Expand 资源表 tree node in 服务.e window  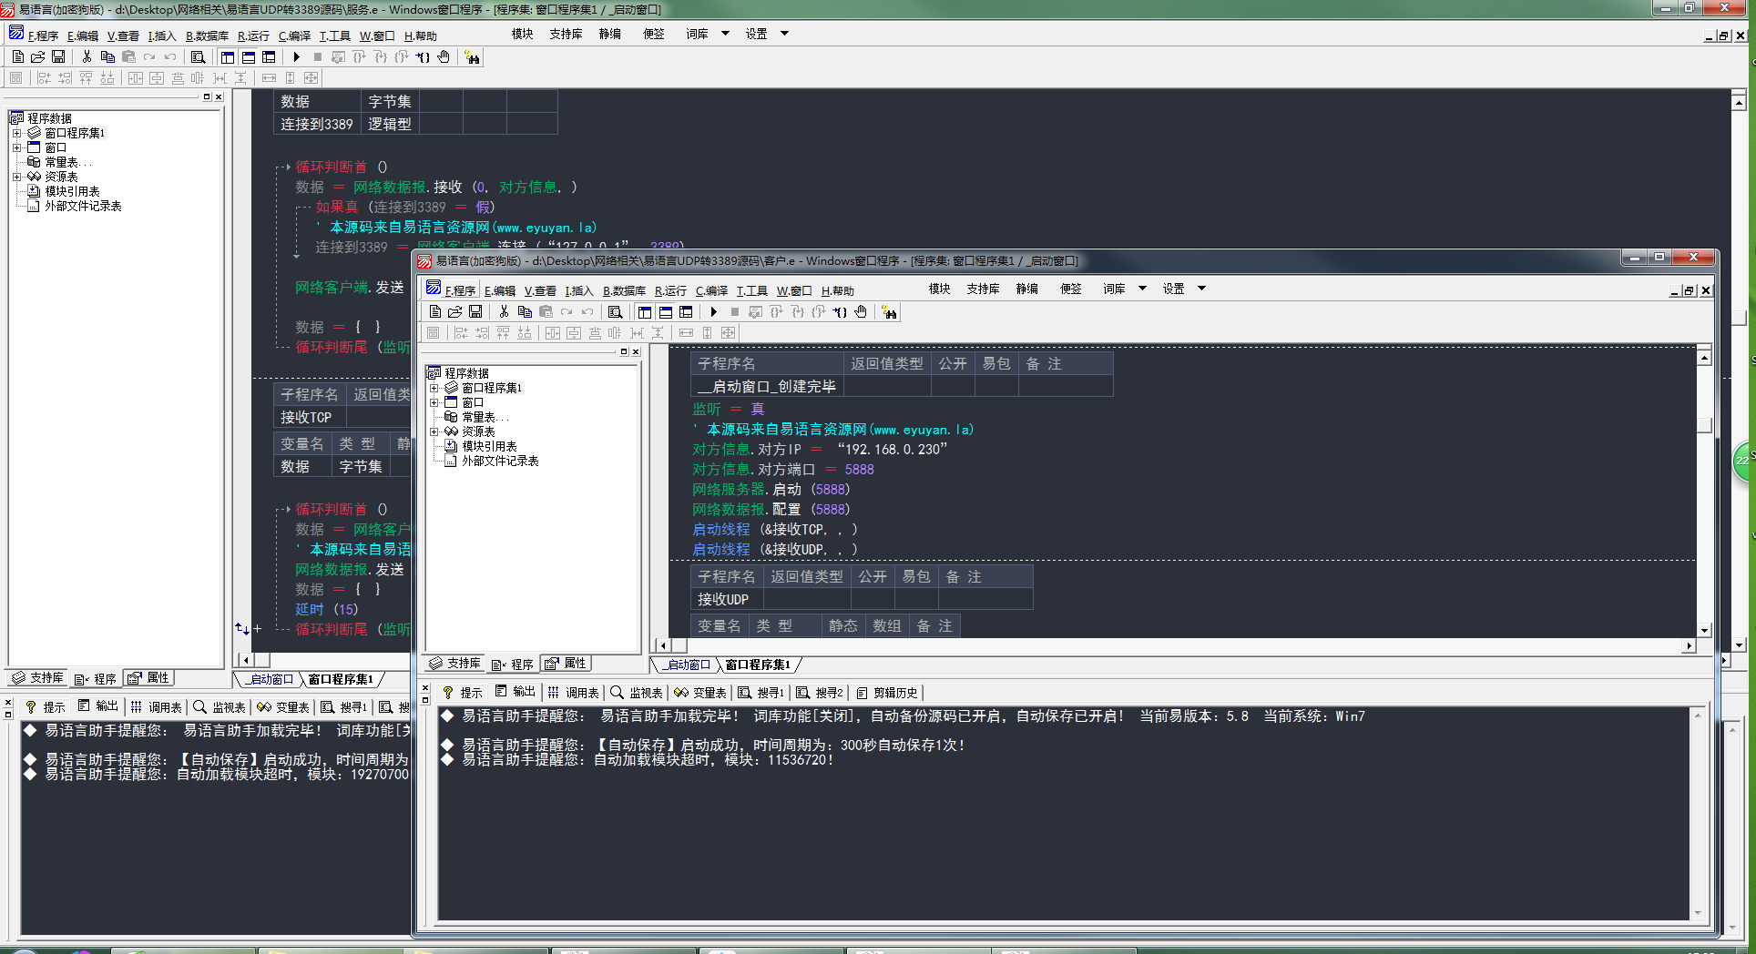[17, 177]
